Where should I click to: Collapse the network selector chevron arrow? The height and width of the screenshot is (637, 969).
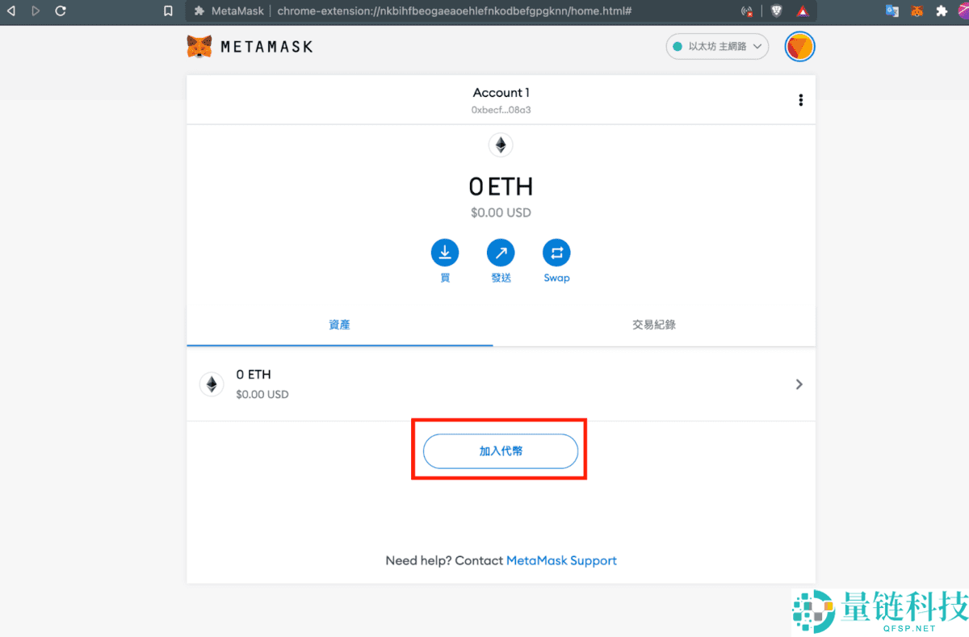[x=757, y=46]
